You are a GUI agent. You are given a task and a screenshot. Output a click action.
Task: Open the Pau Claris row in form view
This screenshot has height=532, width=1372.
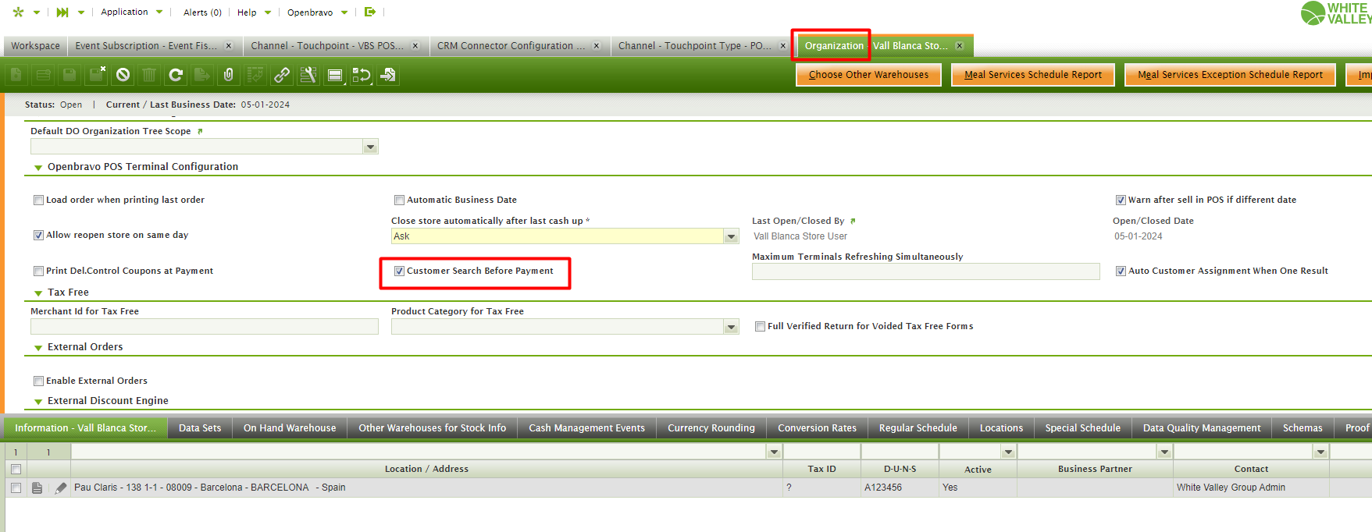coord(37,488)
